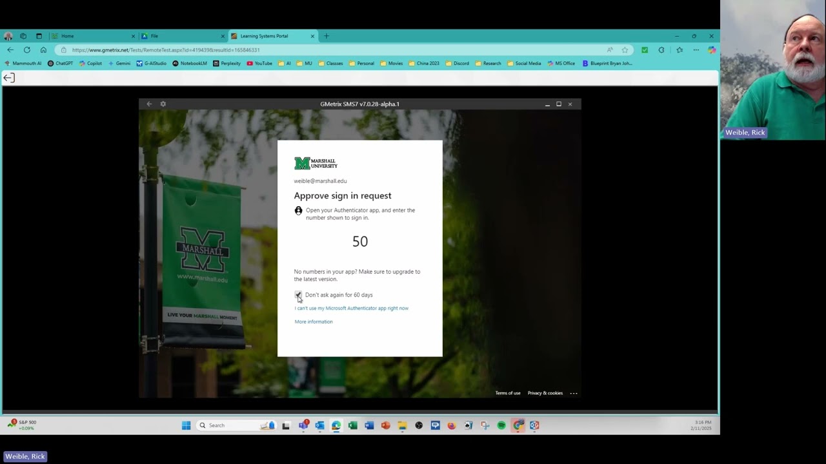The height and width of the screenshot is (464, 826).
Task: Close the File browser tab
Action: click(223, 36)
